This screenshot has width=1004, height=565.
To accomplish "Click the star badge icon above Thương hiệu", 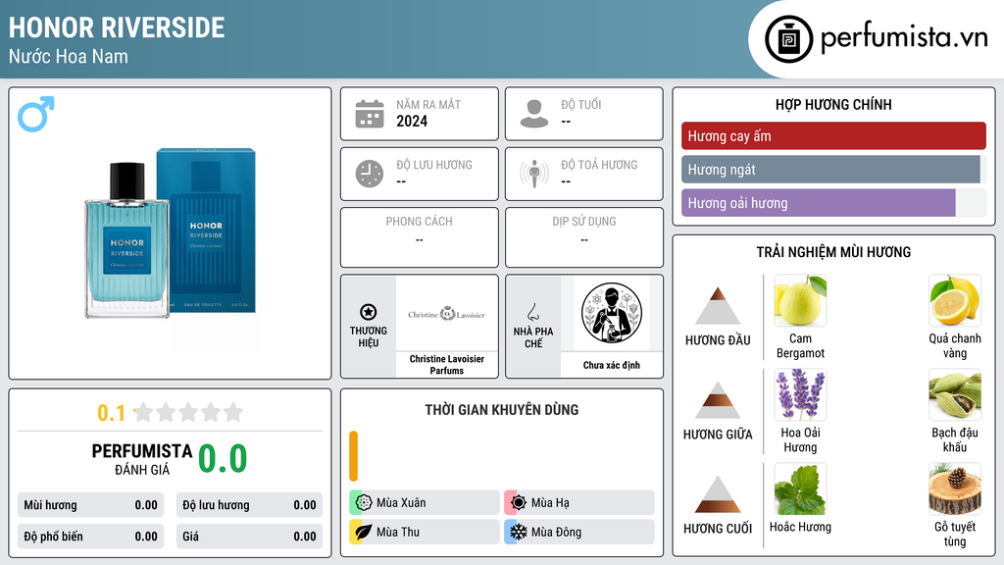I will 369,312.
